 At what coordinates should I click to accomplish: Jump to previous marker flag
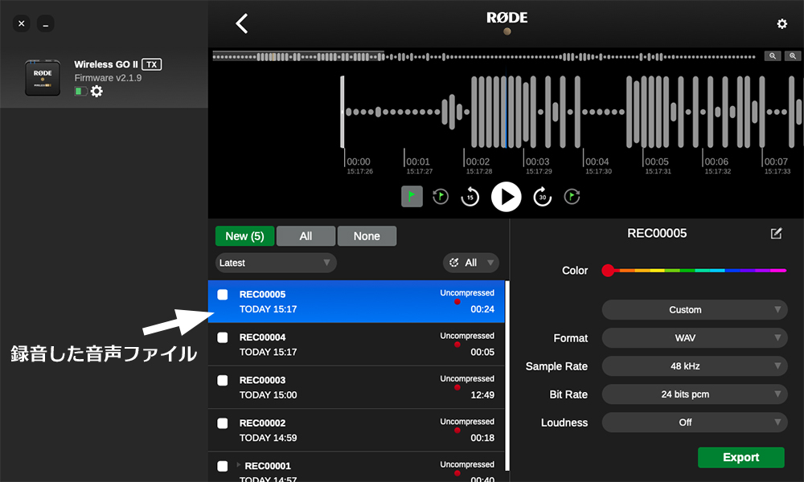pos(441,196)
